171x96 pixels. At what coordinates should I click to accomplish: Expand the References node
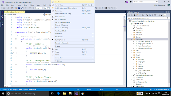(131, 30)
